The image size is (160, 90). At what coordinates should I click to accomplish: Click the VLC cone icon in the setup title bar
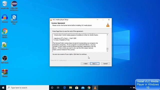pos(51,20)
